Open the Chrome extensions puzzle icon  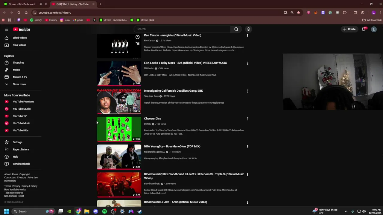pyautogui.click(x=345, y=13)
